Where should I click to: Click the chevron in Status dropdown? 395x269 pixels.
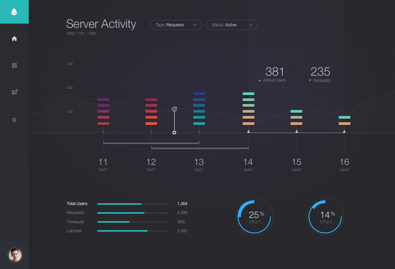pyautogui.click(x=251, y=25)
